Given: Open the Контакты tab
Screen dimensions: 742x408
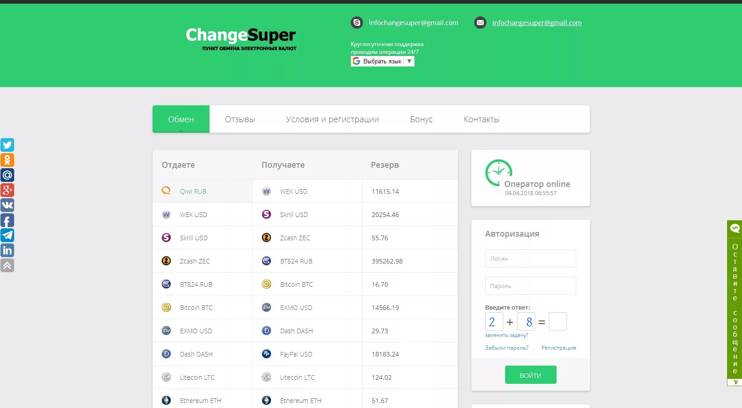Looking at the screenshot, I should (481, 119).
